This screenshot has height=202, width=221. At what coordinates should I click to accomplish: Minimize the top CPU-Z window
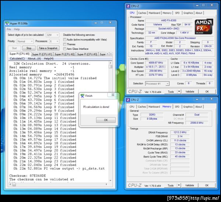(197, 5)
